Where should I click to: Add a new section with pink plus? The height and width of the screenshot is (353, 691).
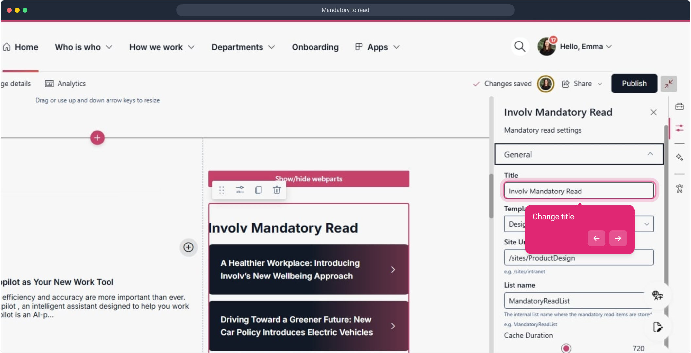coord(97,138)
